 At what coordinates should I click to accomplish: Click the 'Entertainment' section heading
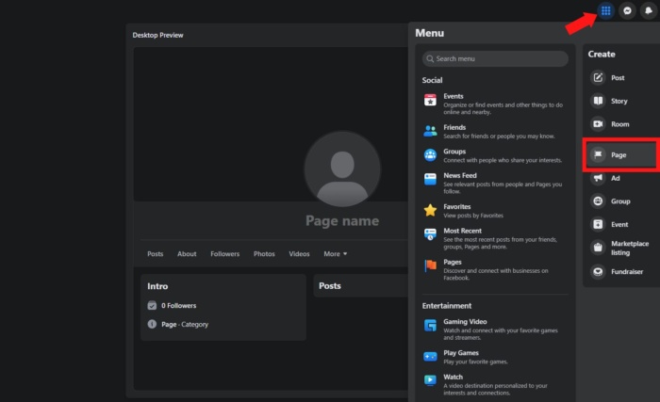[x=447, y=306]
